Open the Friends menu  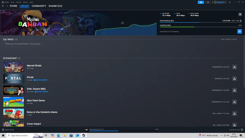tap(19, 2)
